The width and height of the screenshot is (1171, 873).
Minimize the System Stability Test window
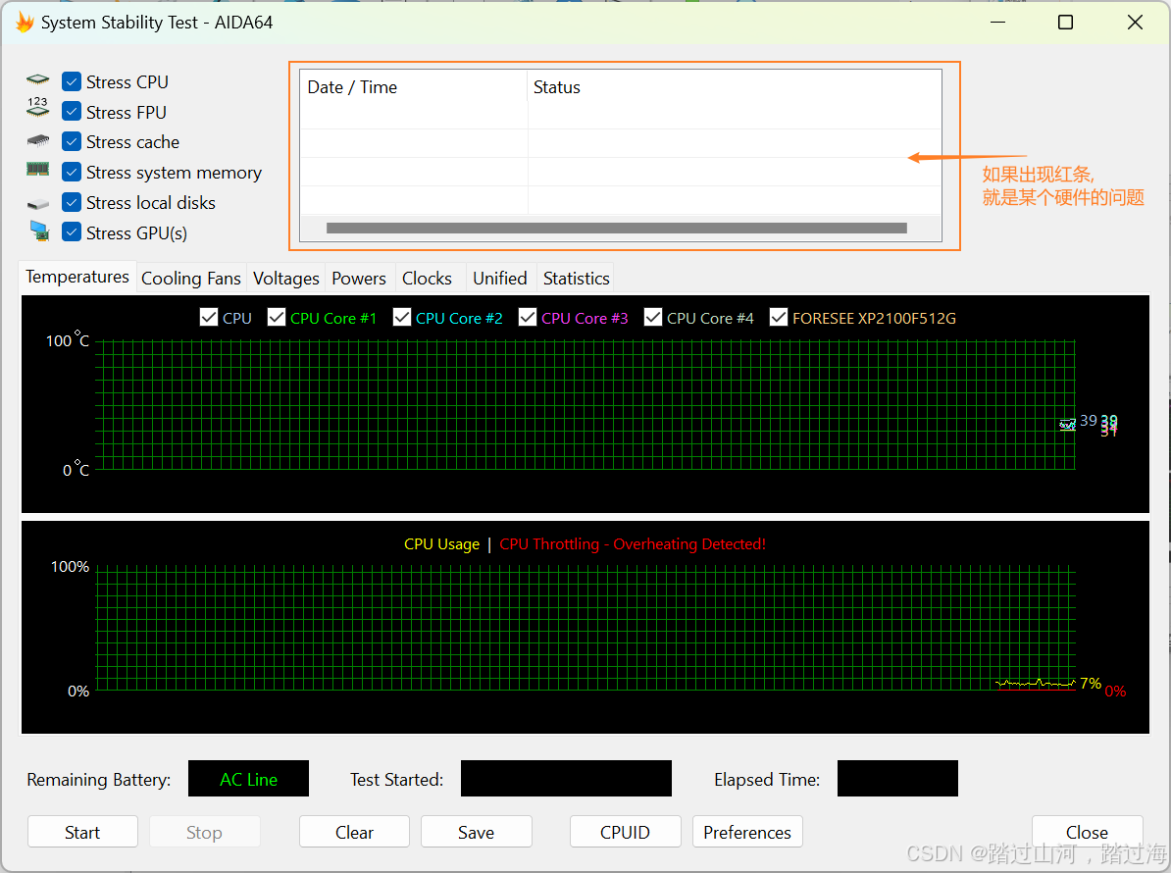click(x=997, y=23)
